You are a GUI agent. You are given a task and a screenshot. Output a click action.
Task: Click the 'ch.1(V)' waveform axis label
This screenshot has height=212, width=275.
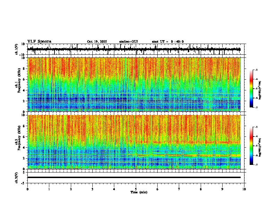tap(17, 49)
